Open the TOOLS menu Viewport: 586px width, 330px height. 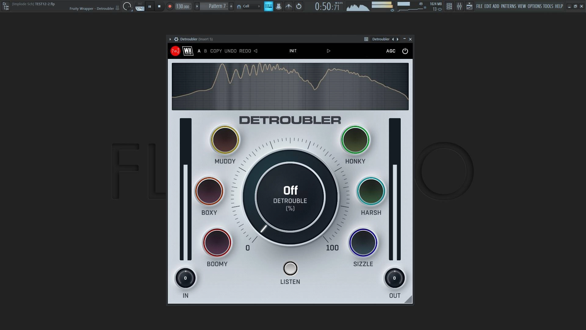(x=548, y=6)
